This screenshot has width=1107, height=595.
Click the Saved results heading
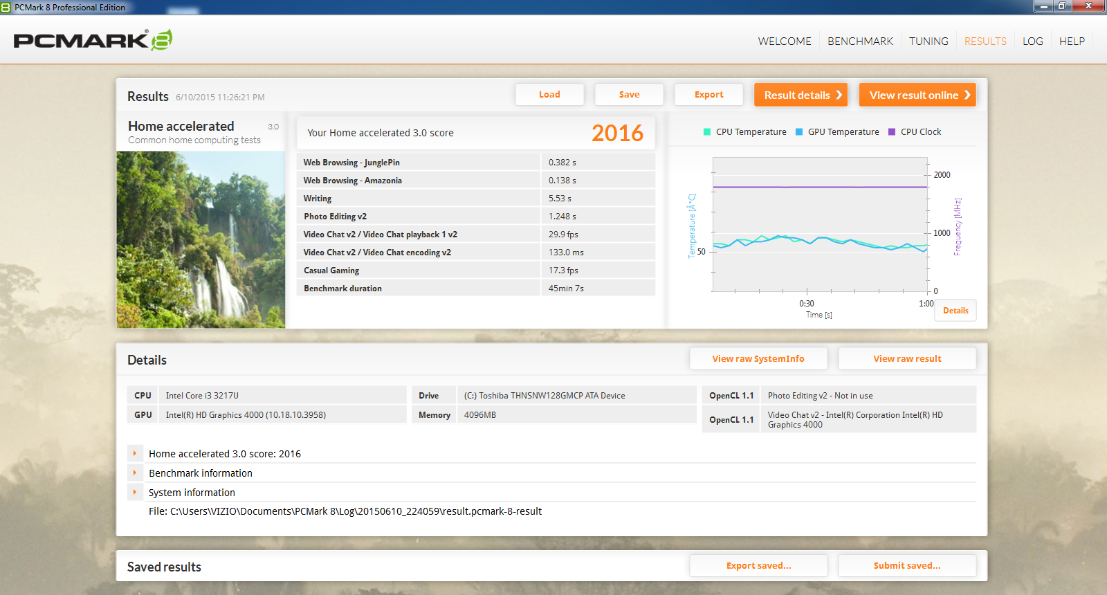click(x=164, y=567)
